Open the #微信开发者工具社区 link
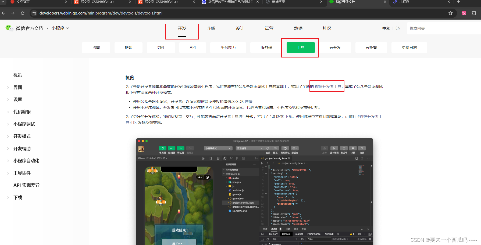 pyautogui.click(x=370, y=117)
